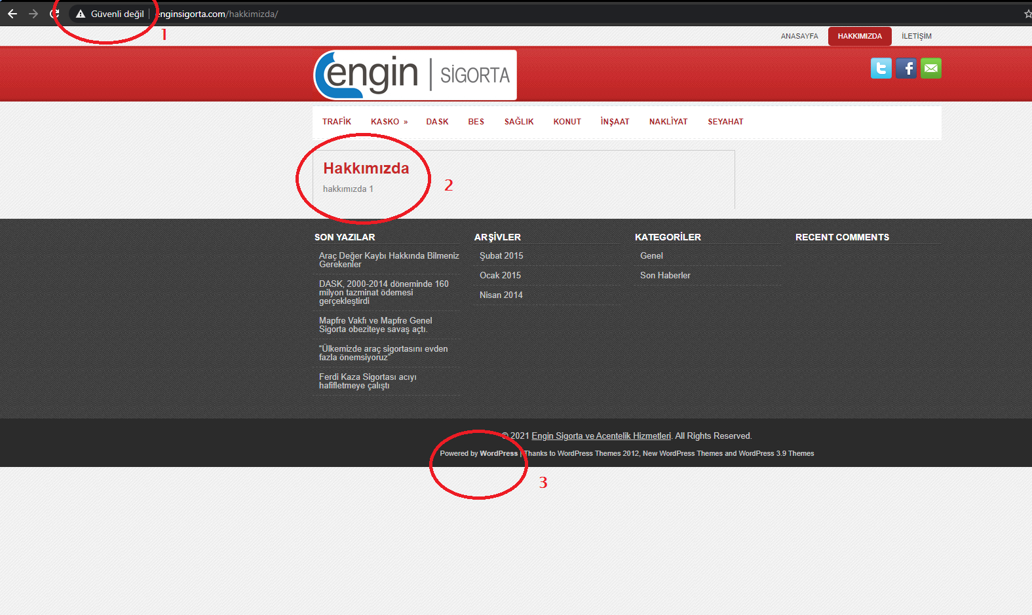This screenshot has width=1032, height=615.
Task: Click the SON YAZILAR widget heading
Action: point(345,237)
